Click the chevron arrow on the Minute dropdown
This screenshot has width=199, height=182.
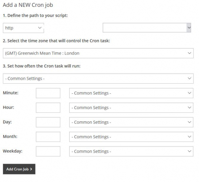189,93
